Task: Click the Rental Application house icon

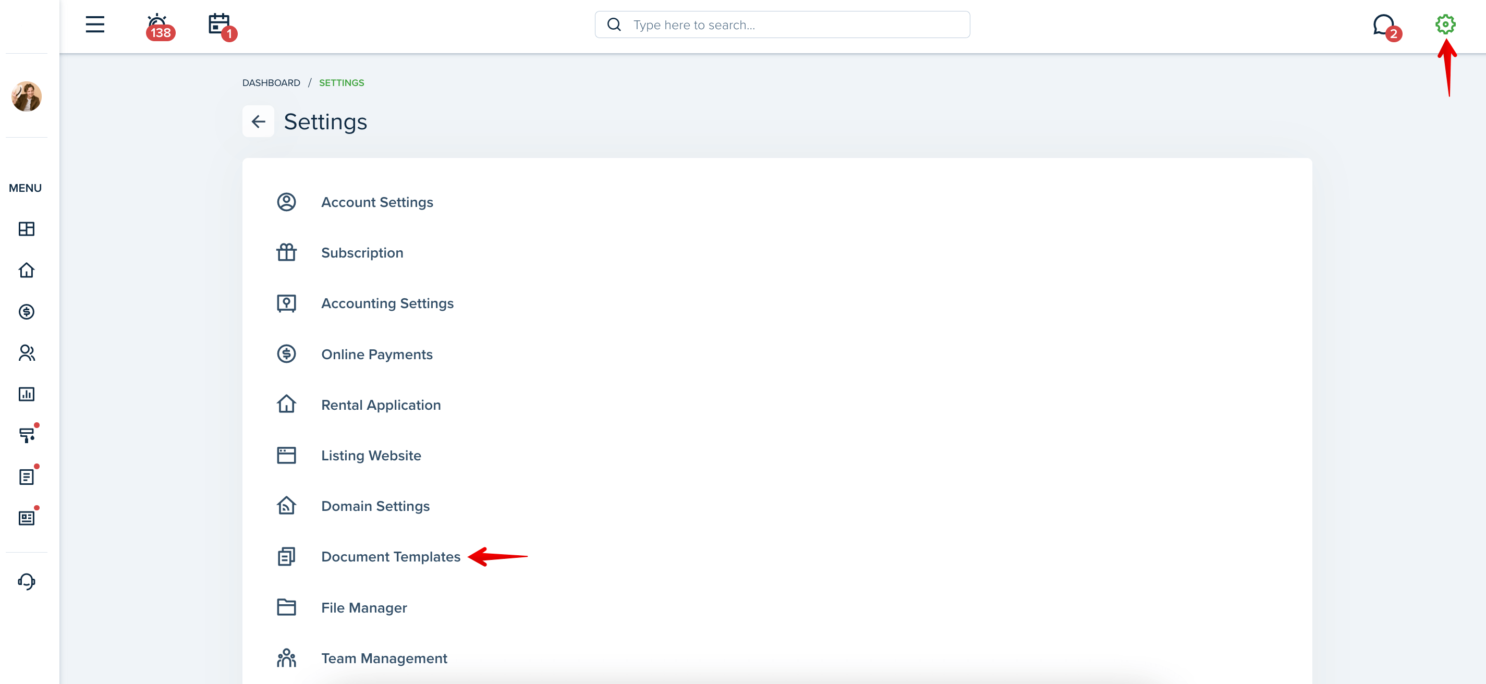Action: click(286, 404)
